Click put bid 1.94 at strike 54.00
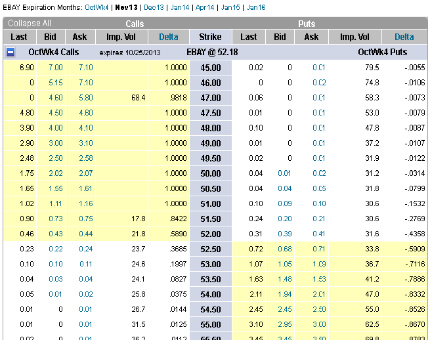Viewport: 430px width, 340px height. coord(284,294)
